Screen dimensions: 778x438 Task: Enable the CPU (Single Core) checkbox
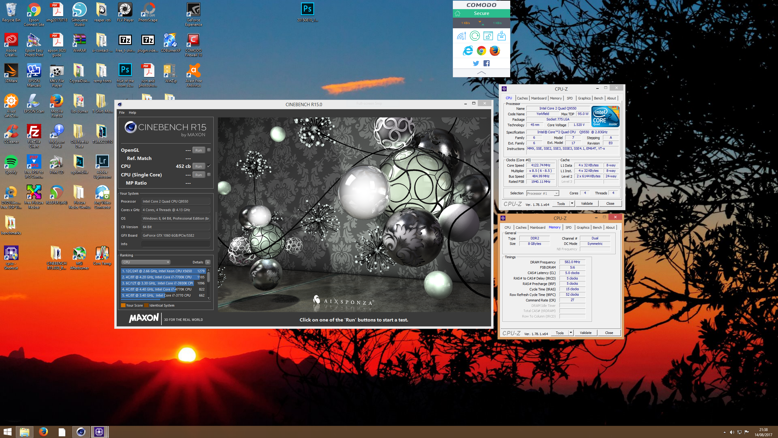209,175
